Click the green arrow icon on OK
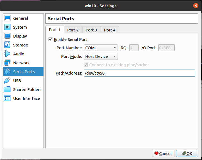 click(x=184, y=153)
